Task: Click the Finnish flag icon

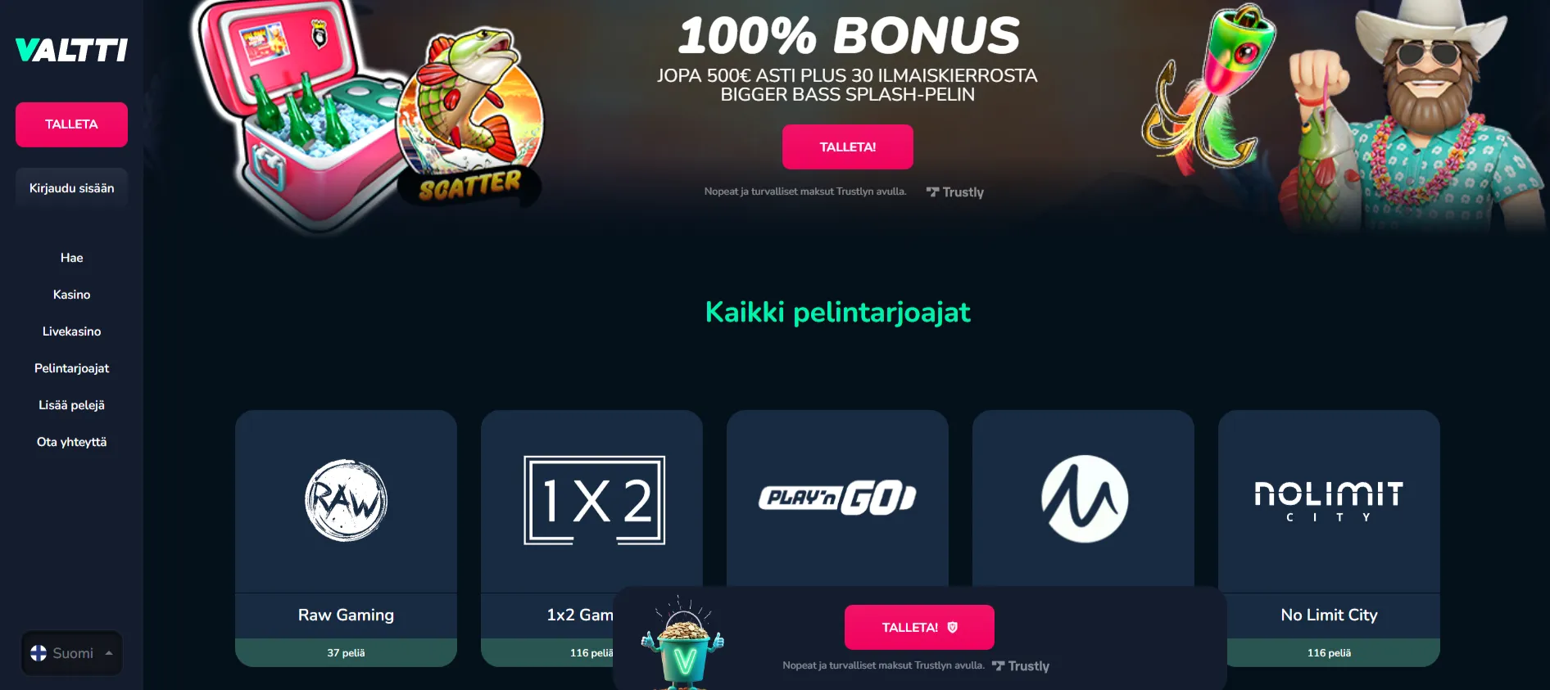Action: [39, 653]
